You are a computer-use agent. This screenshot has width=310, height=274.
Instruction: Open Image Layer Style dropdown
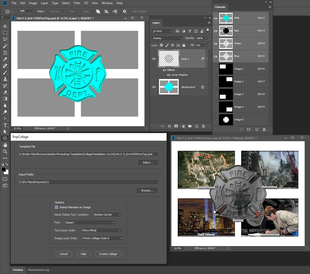click(x=102, y=238)
